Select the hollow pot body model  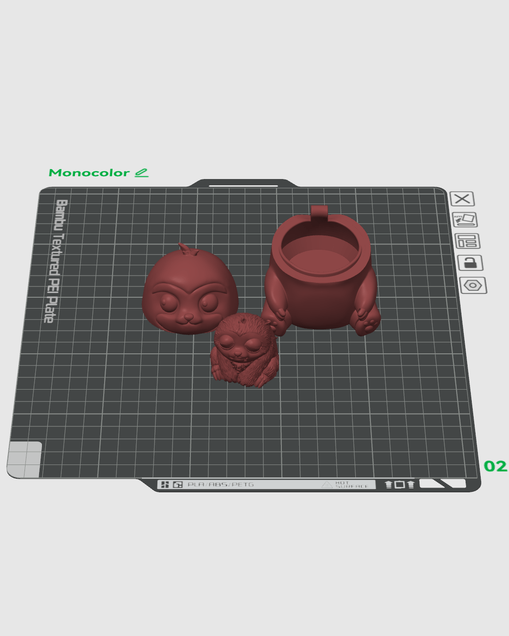click(x=321, y=271)
